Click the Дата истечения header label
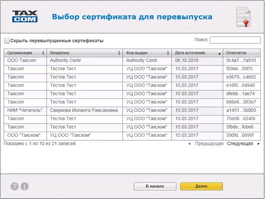The height and width of the screenshot is (199, 265). pyautogui.click(x=190, y=53)
